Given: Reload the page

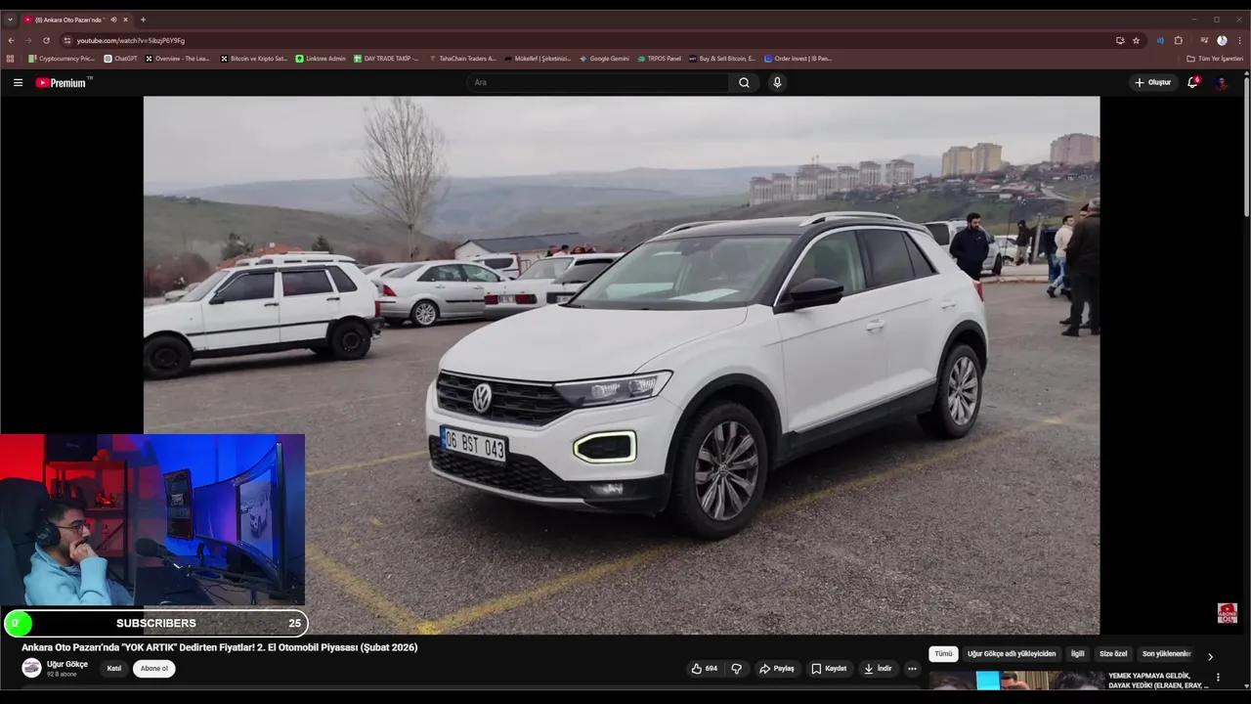Looking at the screenshot, I should 46,40.
